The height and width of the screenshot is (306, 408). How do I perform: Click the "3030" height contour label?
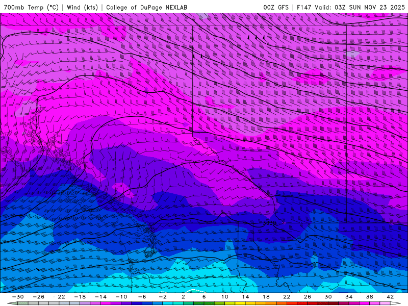269,223
